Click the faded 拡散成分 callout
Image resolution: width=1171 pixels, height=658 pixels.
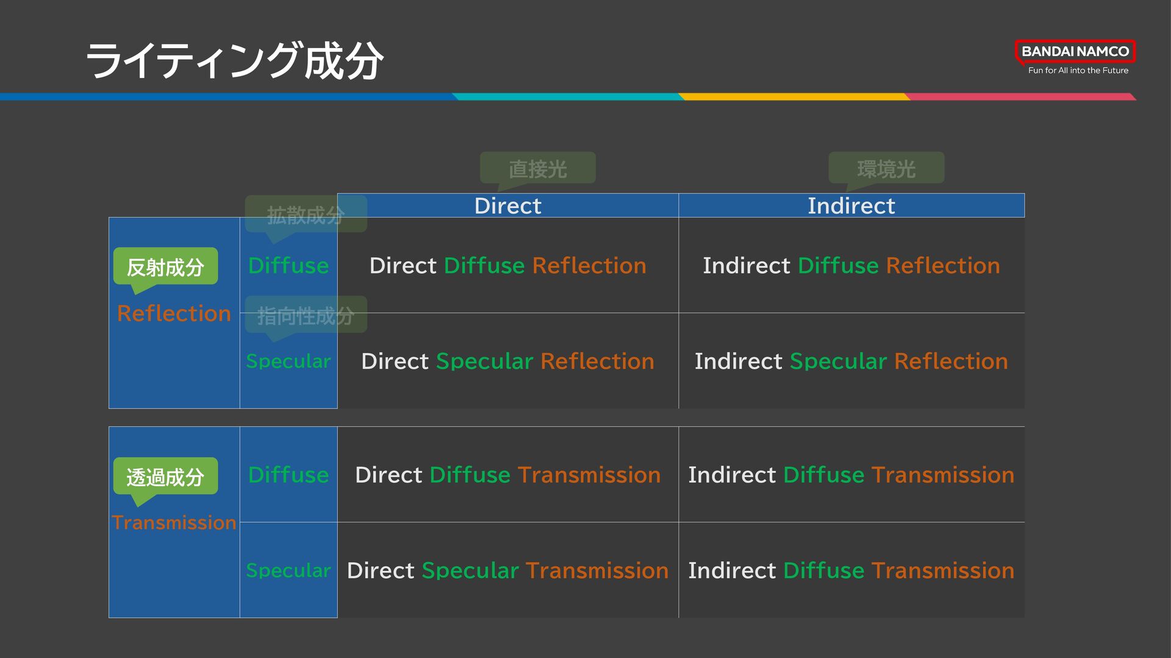point(306,214)
